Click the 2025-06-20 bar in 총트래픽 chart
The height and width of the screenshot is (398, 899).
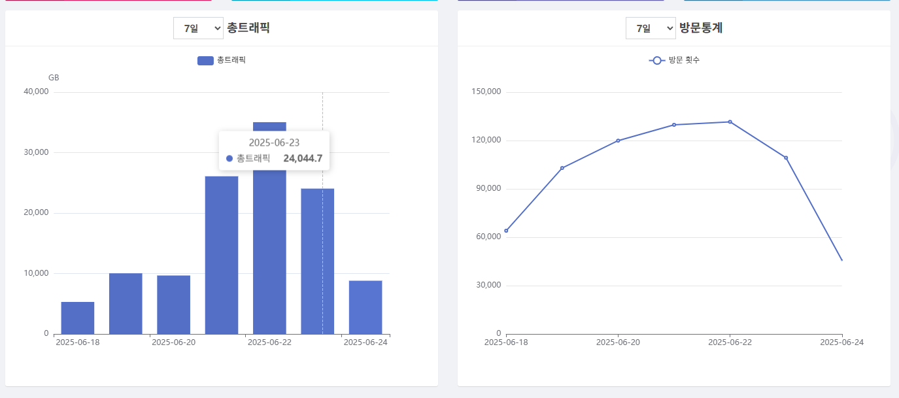tap(173, 305)
